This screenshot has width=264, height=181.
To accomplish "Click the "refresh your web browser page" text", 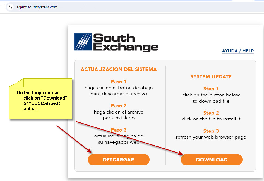I will 211,137.
